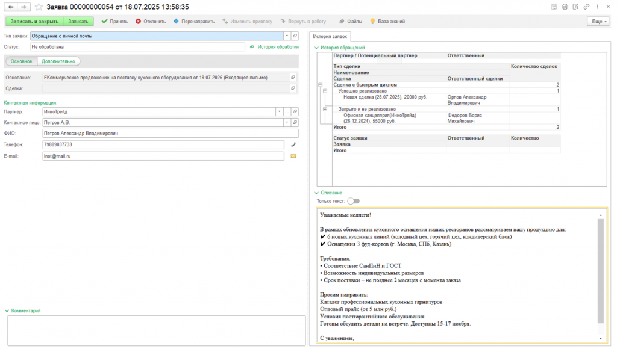Image resolution: width=617 pixels, height=349 pixels.
Task: Get a link using the chain icon
Action: [586, 7]
